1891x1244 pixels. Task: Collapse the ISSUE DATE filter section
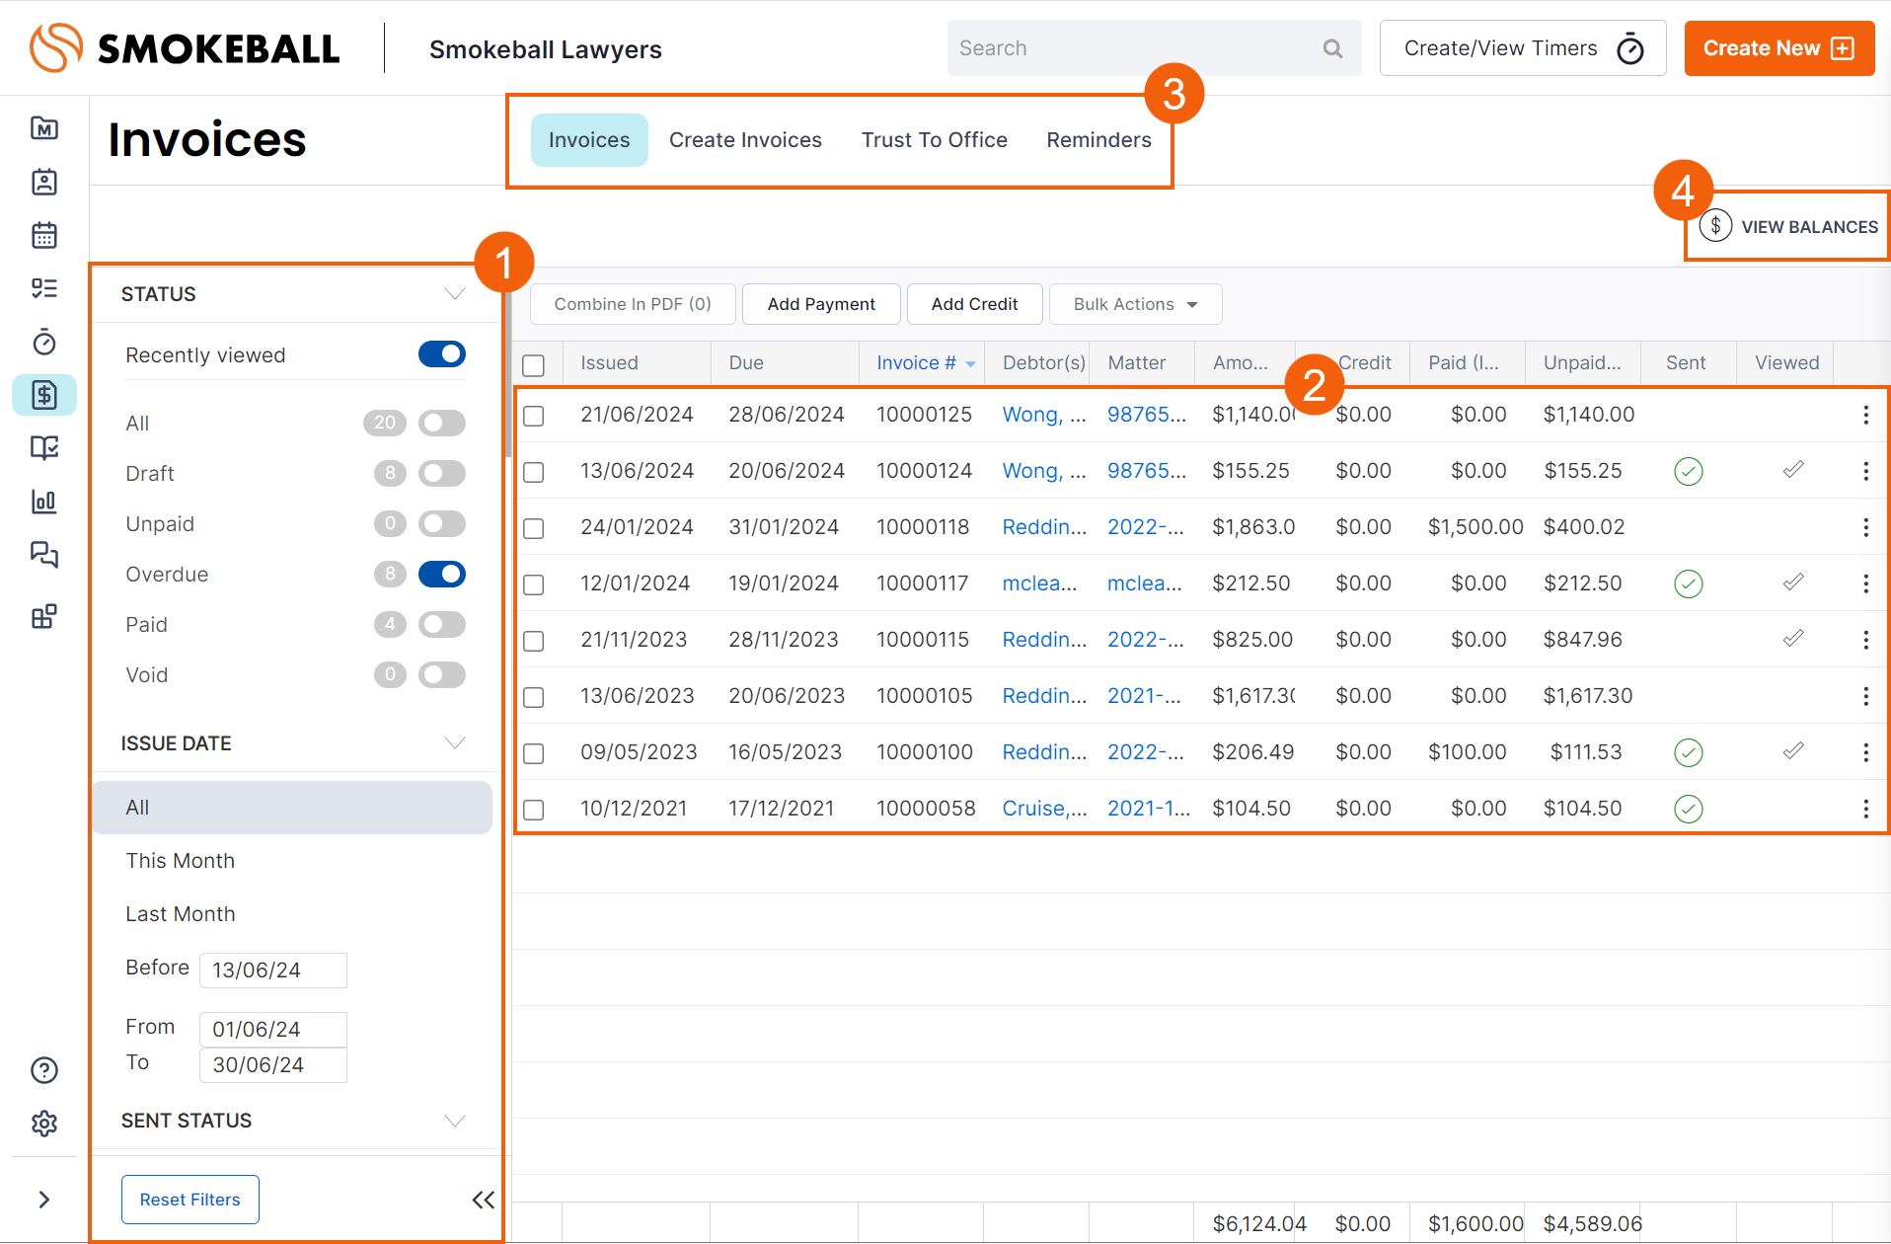(x=454, y=742)
